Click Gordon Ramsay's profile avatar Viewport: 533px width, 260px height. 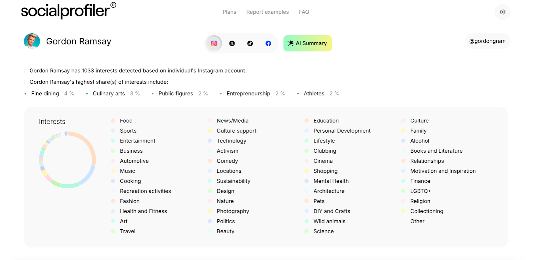(x=32, y=41)
